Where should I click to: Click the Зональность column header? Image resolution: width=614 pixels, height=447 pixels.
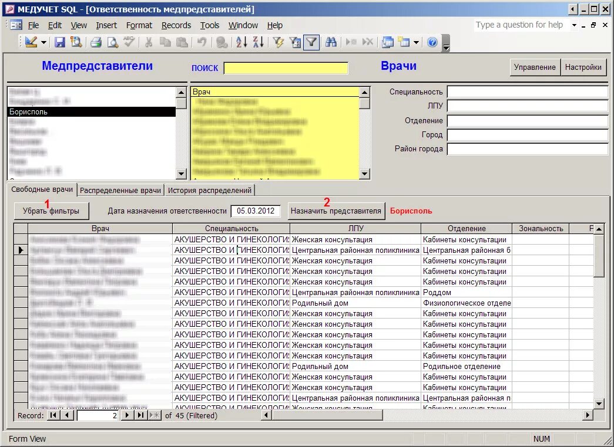[x=541, y=228]
